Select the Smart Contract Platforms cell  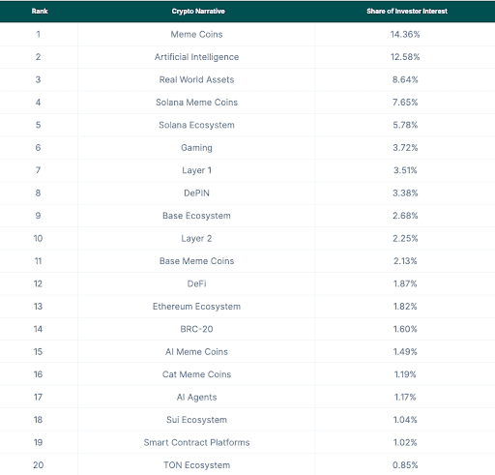[x=196, y=442]
